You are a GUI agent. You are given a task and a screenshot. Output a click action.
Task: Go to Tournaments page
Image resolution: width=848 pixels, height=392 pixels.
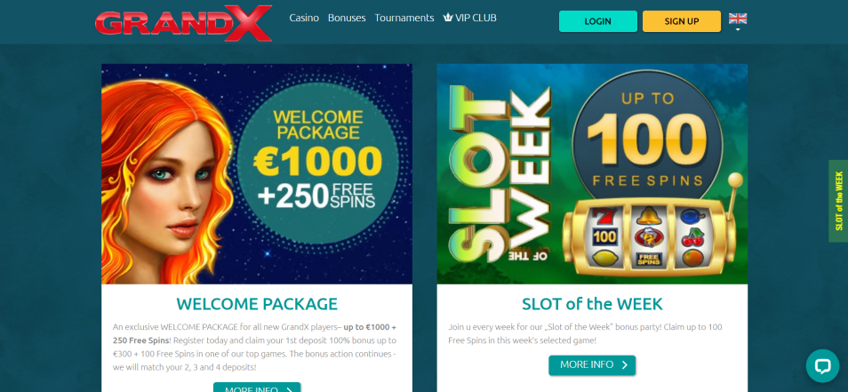click(404, 18)
